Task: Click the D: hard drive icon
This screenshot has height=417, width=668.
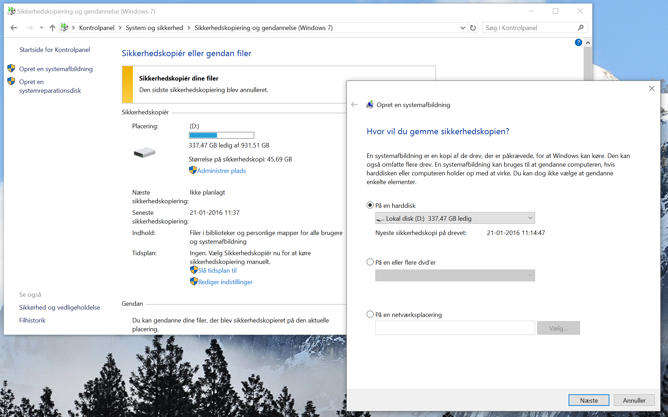Action: (144, 152)
